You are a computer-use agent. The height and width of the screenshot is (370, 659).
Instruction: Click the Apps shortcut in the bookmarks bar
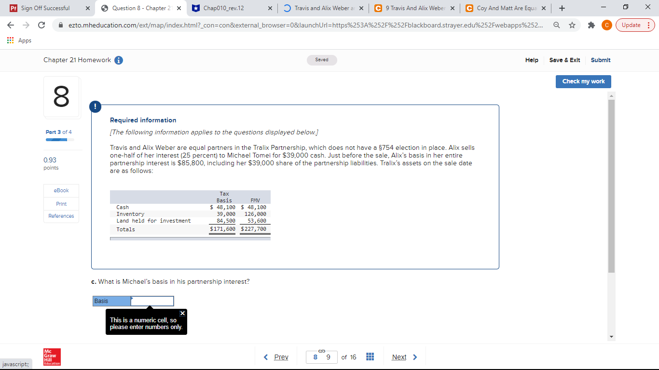(19, 40)
